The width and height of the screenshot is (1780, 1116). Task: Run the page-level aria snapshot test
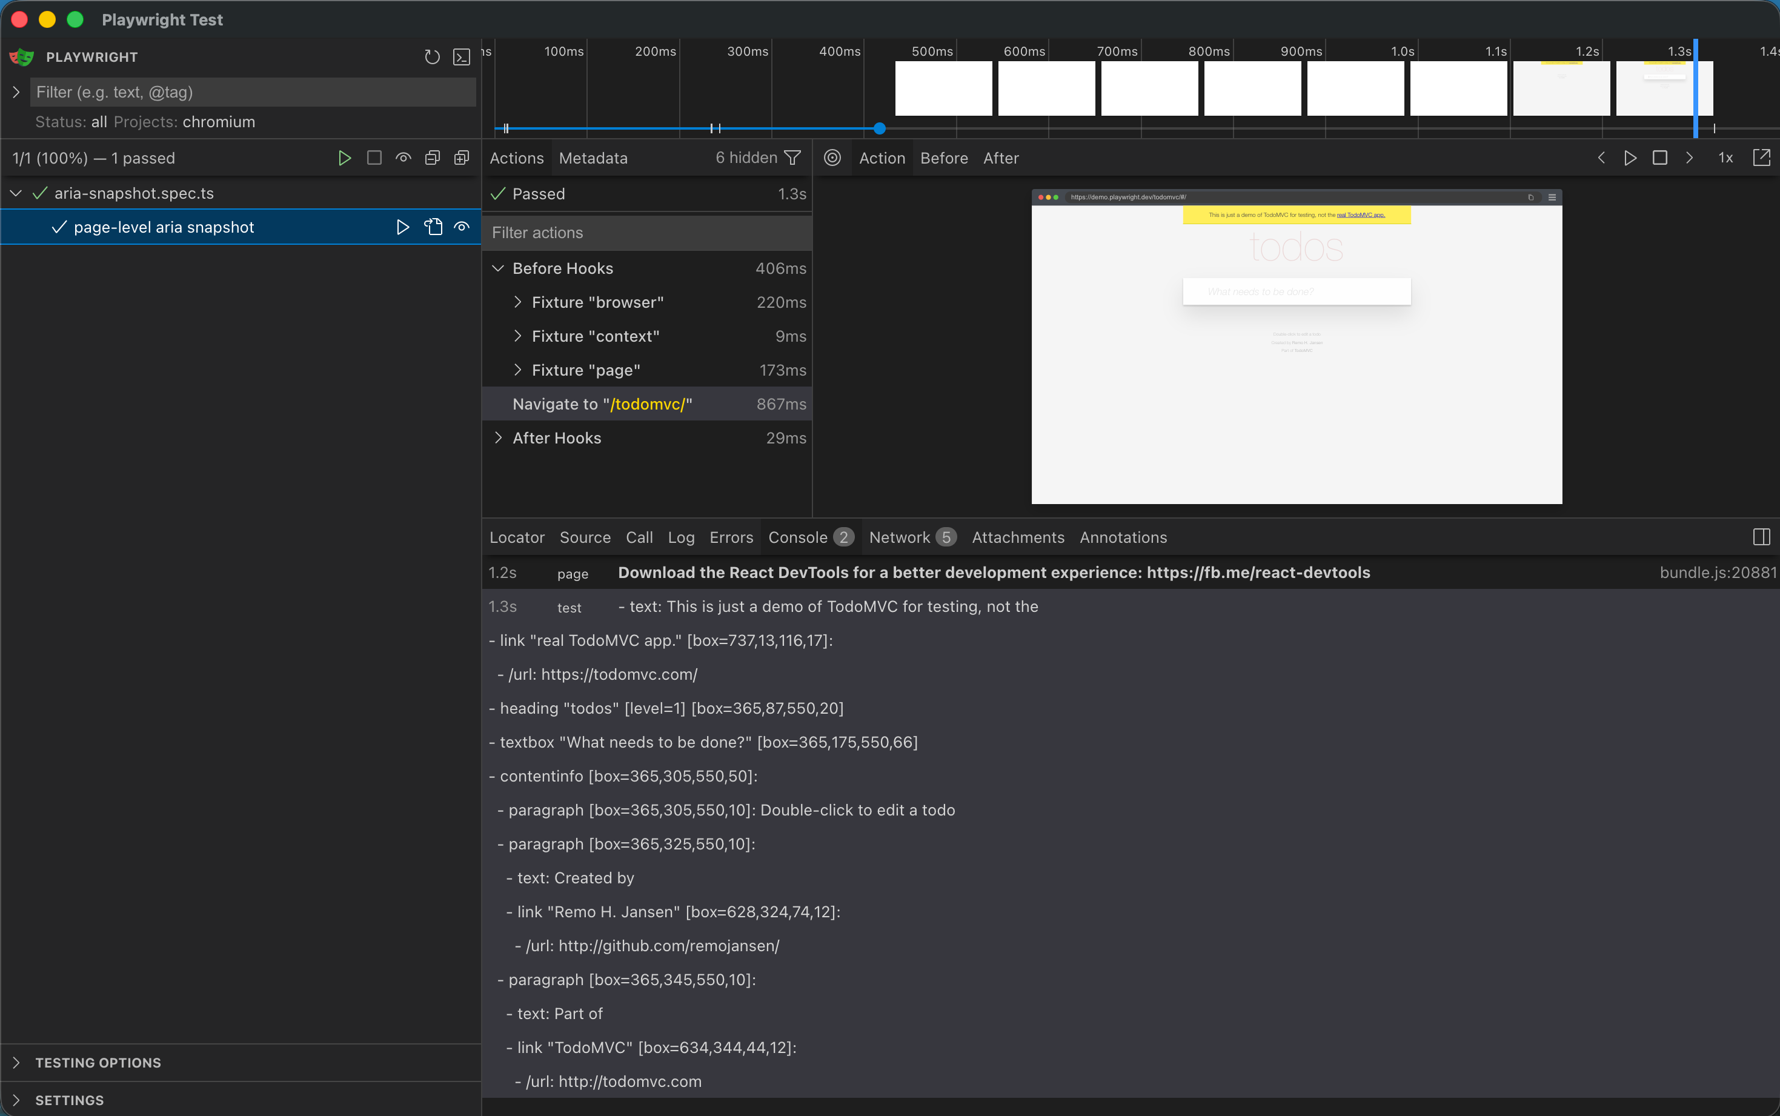point(403,227)
